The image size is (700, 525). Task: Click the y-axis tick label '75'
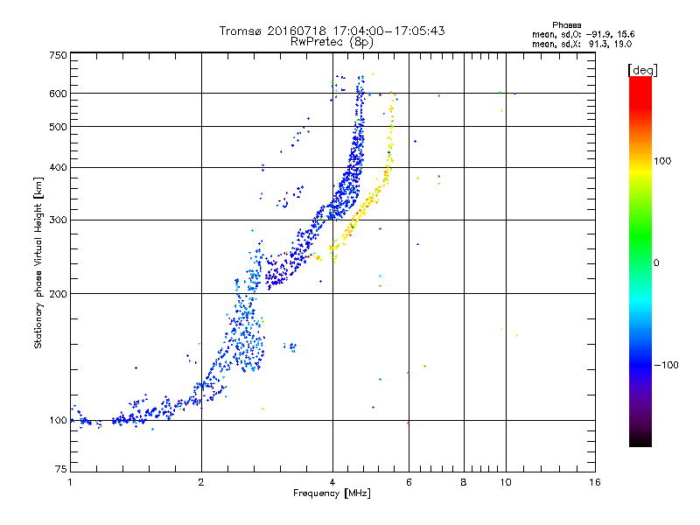tap(61, 469)
